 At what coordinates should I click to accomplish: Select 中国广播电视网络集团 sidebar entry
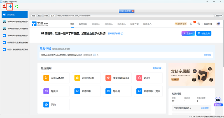[15, 50]
